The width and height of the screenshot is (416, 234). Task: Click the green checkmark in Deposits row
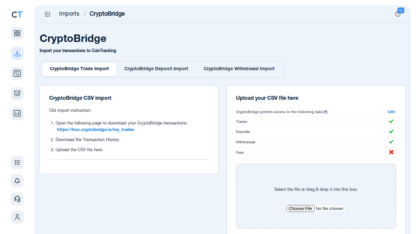click(x=391, y=131)
